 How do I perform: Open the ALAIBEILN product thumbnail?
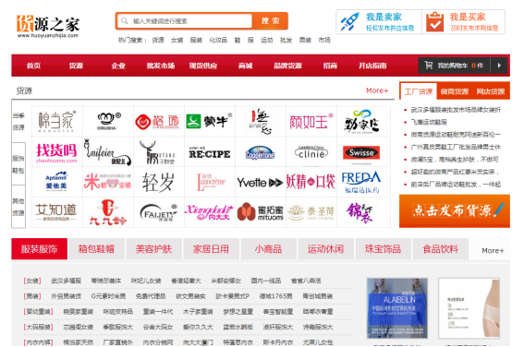click(397, 308)
